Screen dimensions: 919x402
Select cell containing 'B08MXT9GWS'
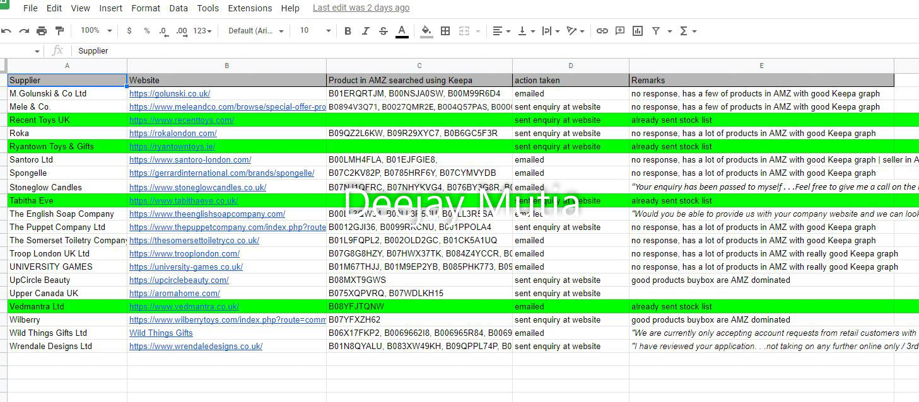coord(419,280)
